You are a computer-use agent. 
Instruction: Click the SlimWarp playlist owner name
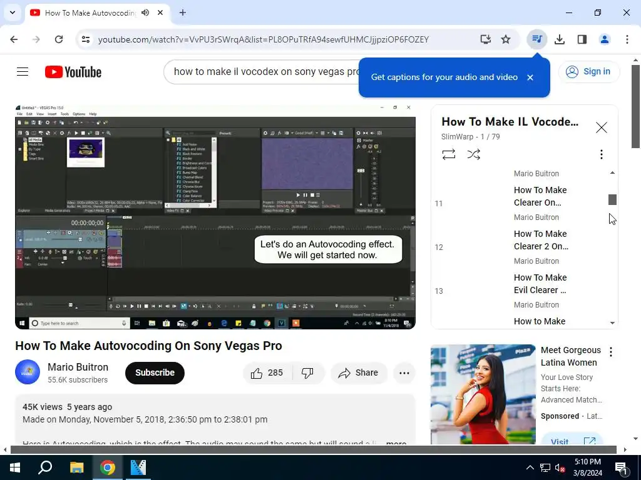click(457, 137)
